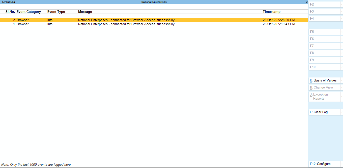
Task: Click the message text of event Sl.No. 1
Action: click(127, 24)
